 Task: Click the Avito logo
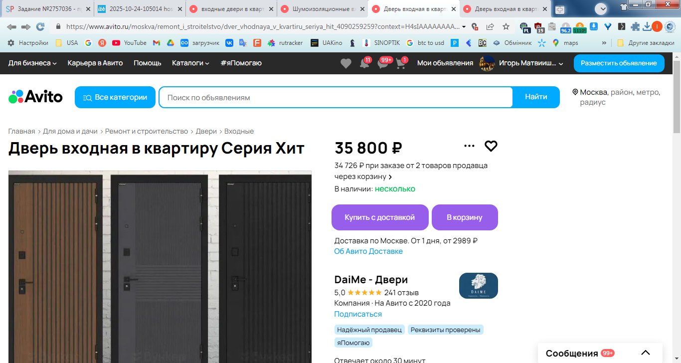click(x=35, y=97)
